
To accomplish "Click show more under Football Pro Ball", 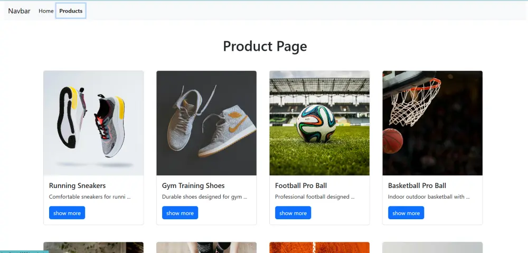I will 293,213.
